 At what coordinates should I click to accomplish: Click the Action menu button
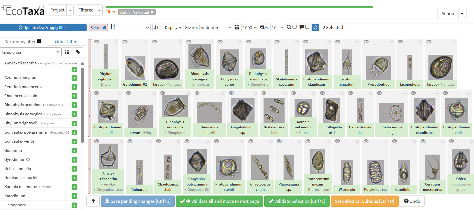point(448,13)
